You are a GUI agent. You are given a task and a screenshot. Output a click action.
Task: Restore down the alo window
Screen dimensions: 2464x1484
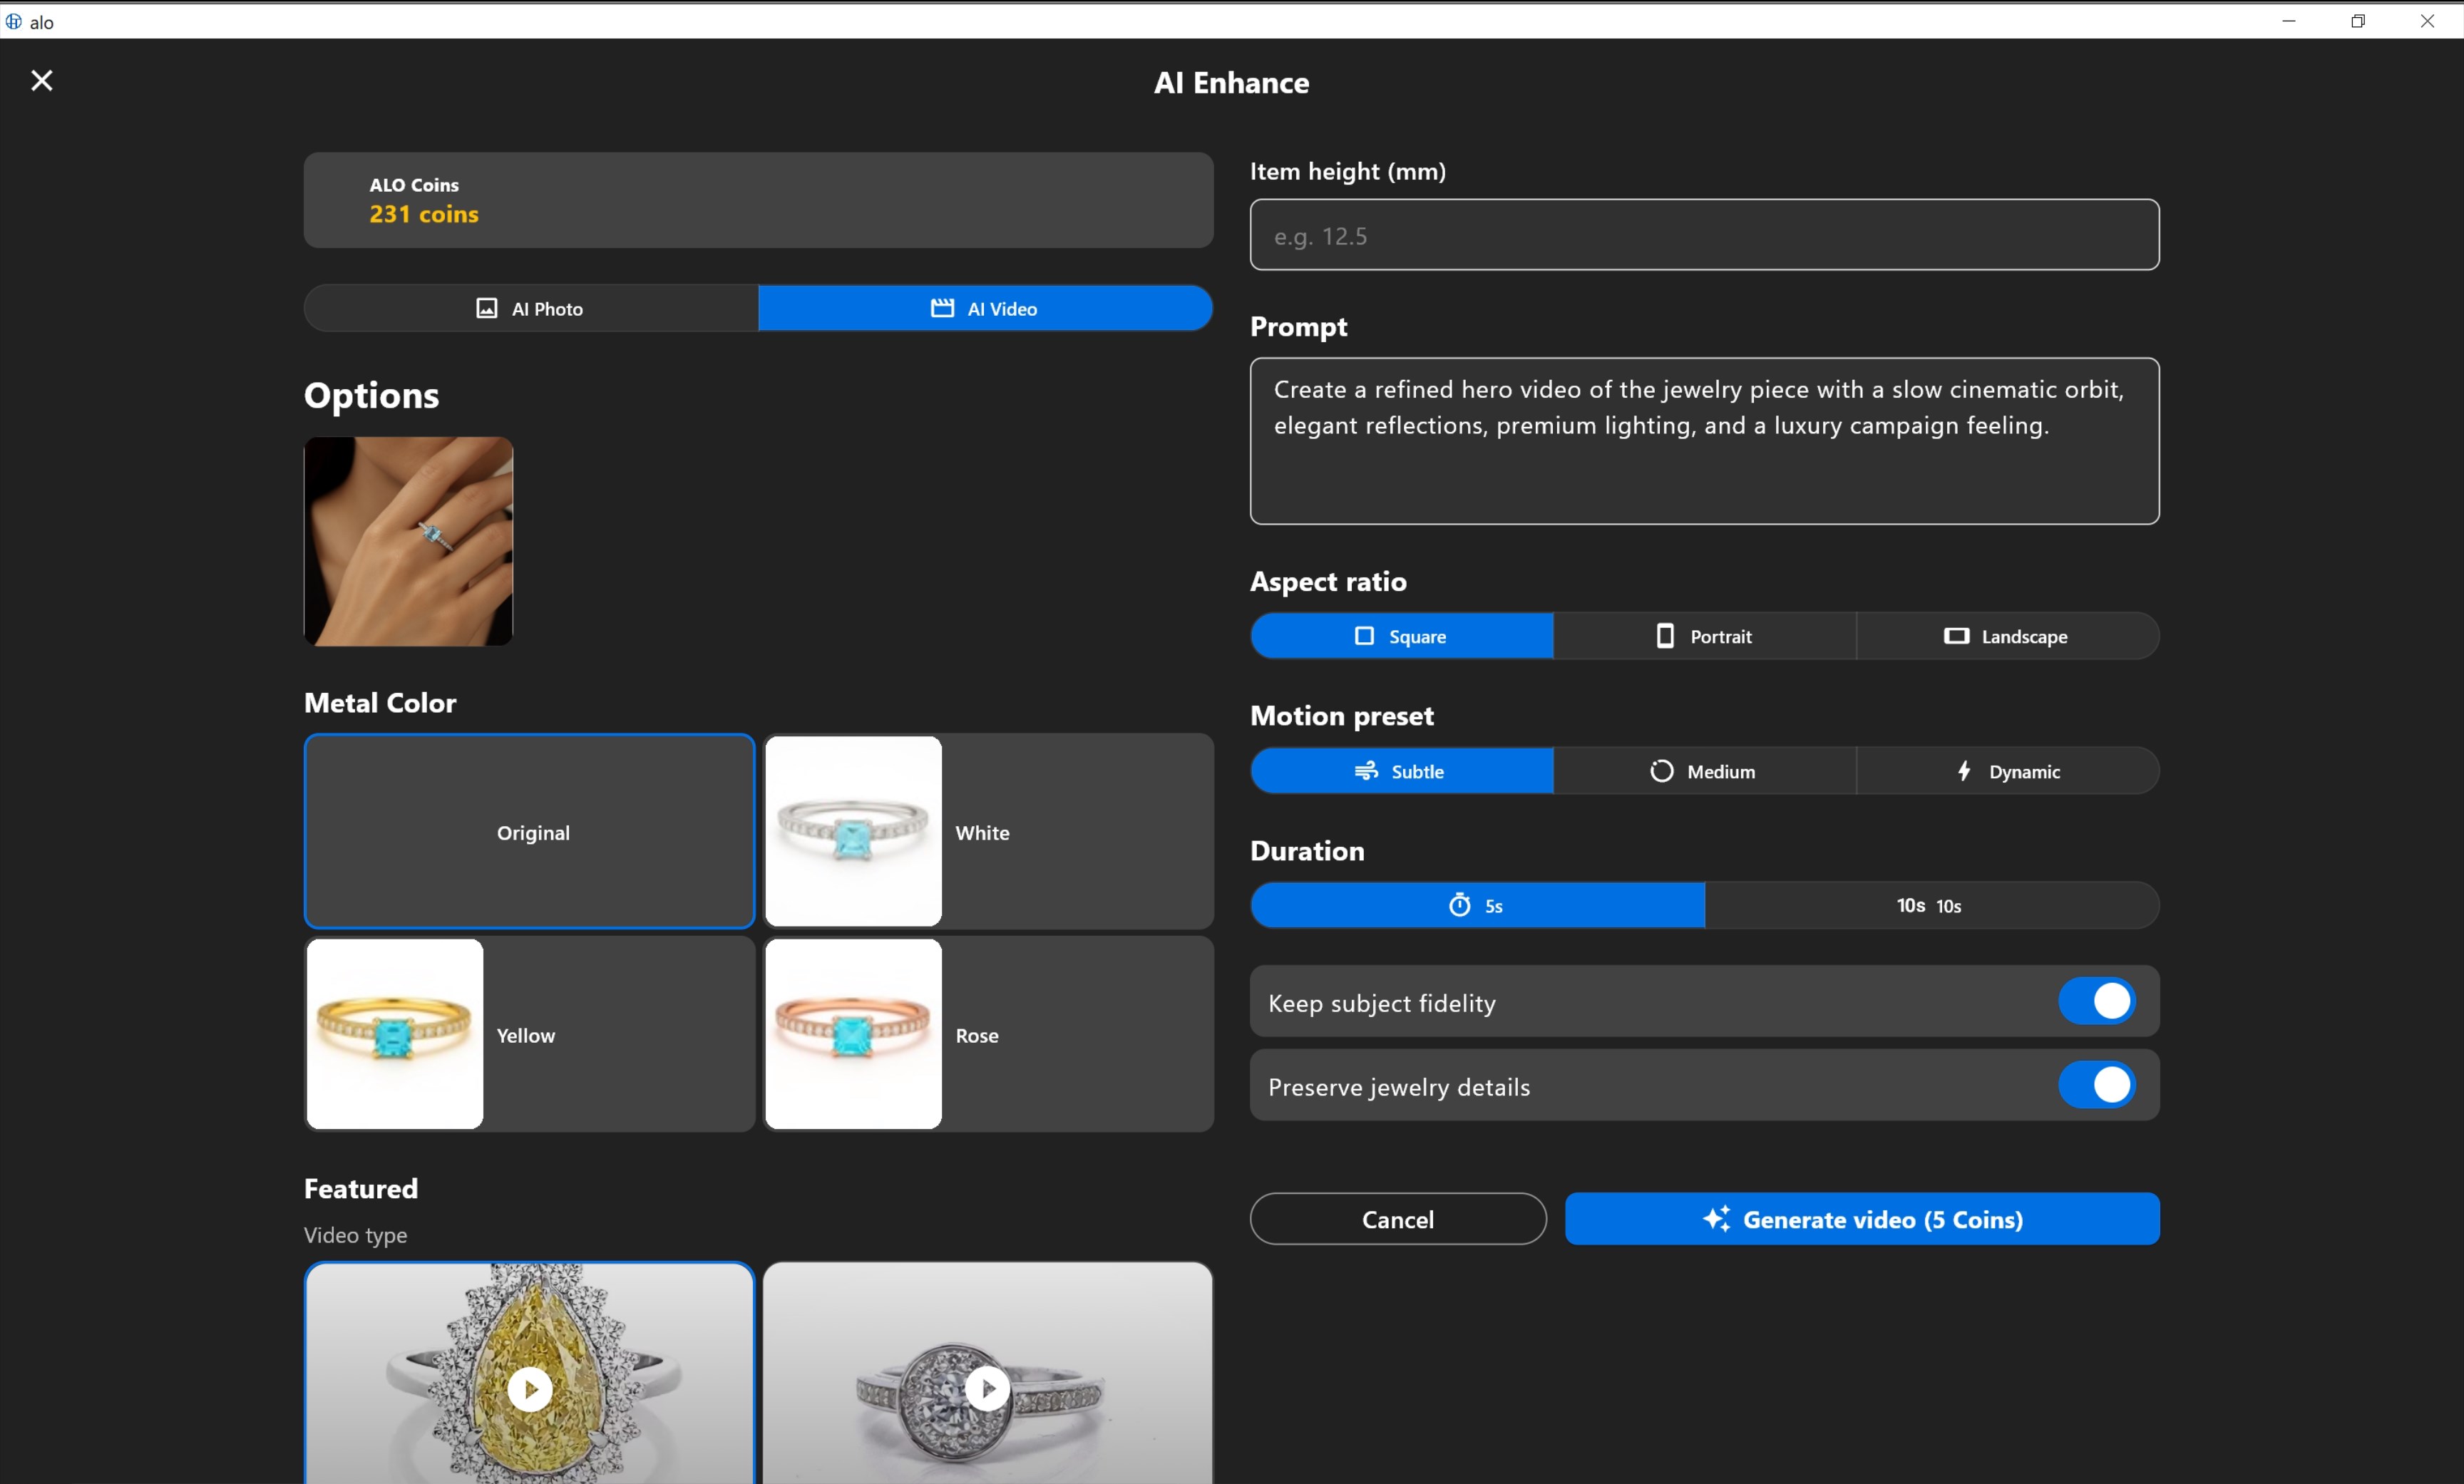(x=2358, y=21)
